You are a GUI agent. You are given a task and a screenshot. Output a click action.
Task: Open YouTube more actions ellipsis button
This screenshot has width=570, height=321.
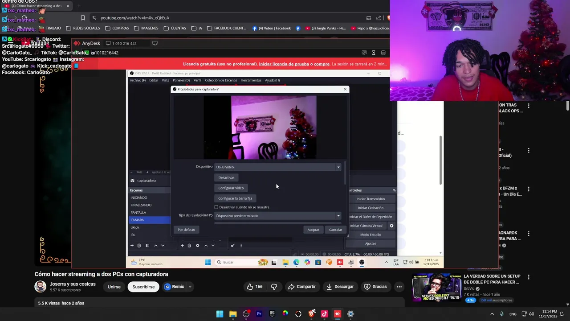(399, 287)
